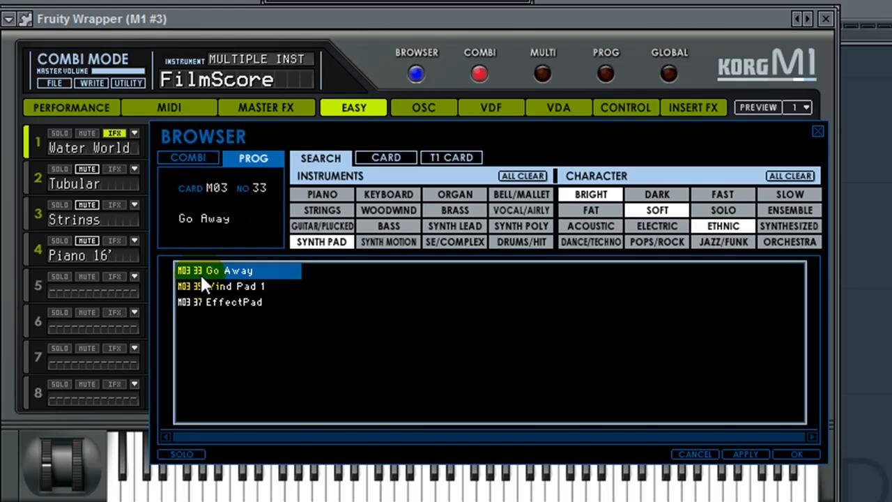Switch to the CONTROL tab
Image resolution: width=892 pixels, height=502 pixels.
pos(626,107)
